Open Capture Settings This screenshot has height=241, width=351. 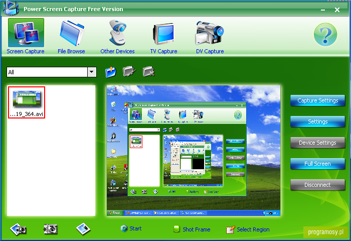317,100
